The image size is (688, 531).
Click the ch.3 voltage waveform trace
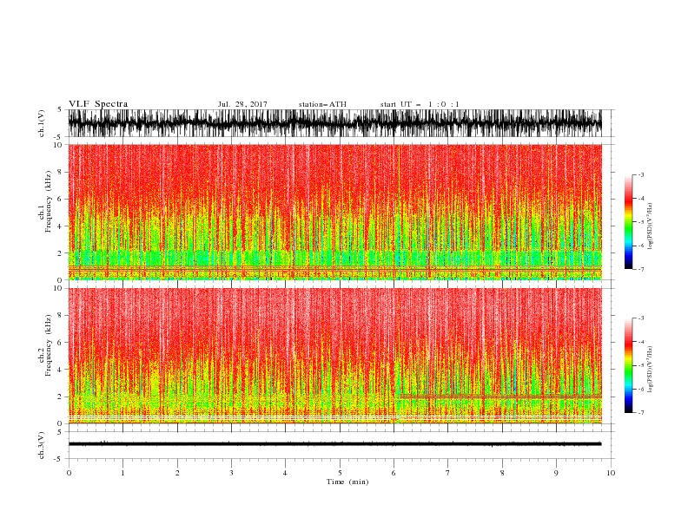334,444
